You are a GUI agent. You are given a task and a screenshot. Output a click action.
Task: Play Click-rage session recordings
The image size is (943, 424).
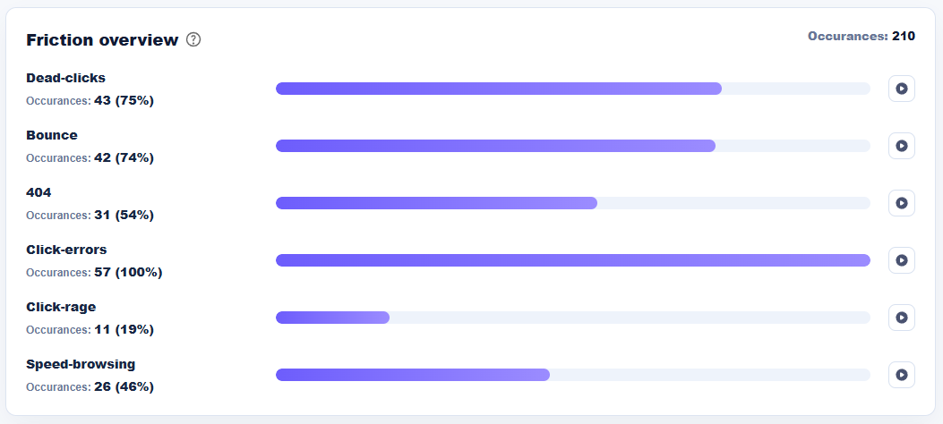902,318
